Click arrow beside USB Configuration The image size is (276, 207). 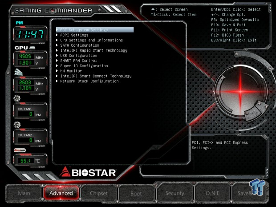coord(57,56)
